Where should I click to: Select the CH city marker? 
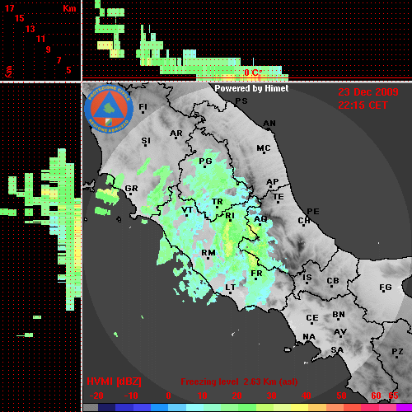pos(303,225)
